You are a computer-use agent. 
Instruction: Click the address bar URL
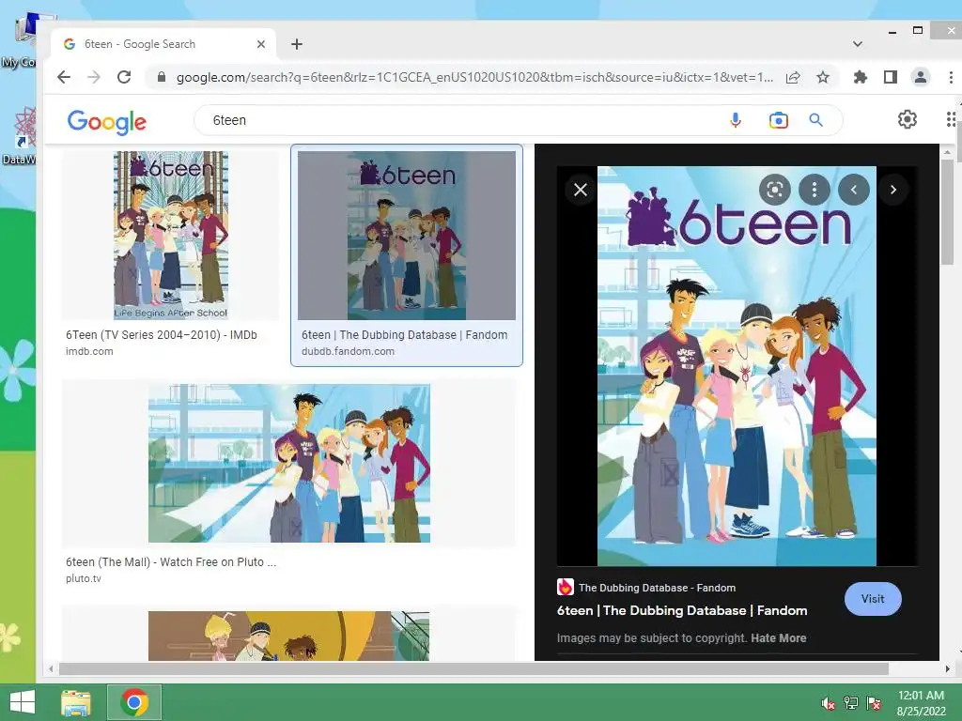(x=474, y=77)
